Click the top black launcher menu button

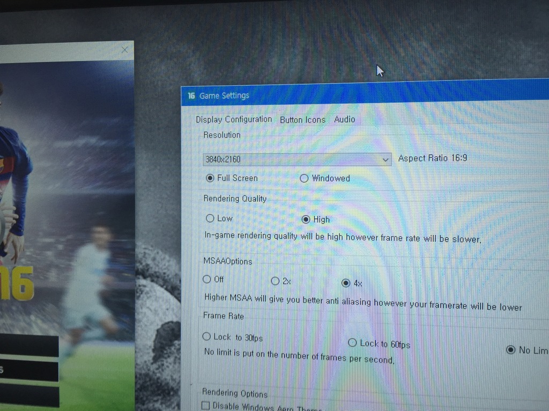pos(29,346)
